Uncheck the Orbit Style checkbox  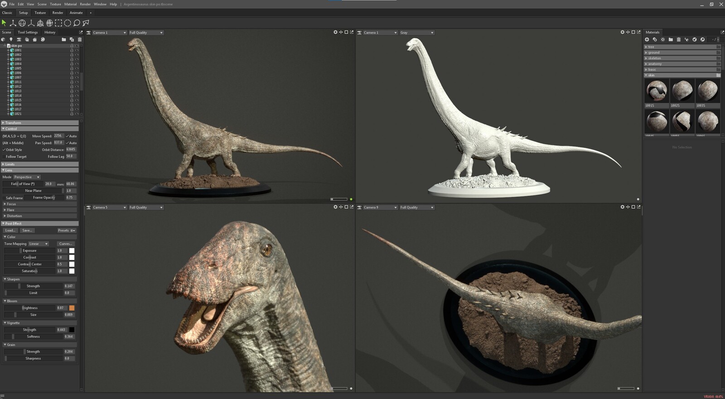click(4, 149)
